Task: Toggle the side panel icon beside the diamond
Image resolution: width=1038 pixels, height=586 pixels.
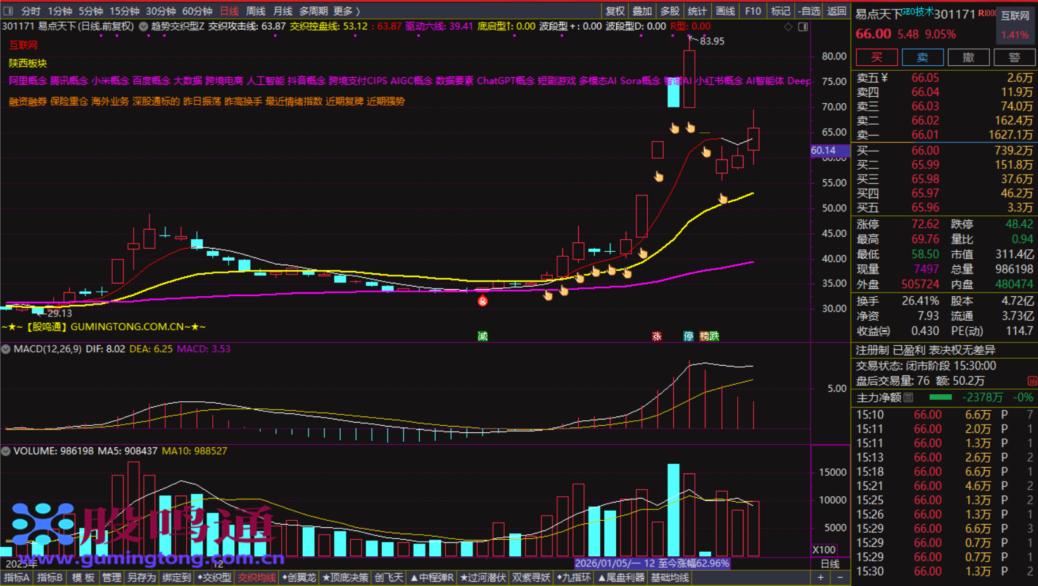Action: pos(802,27)
